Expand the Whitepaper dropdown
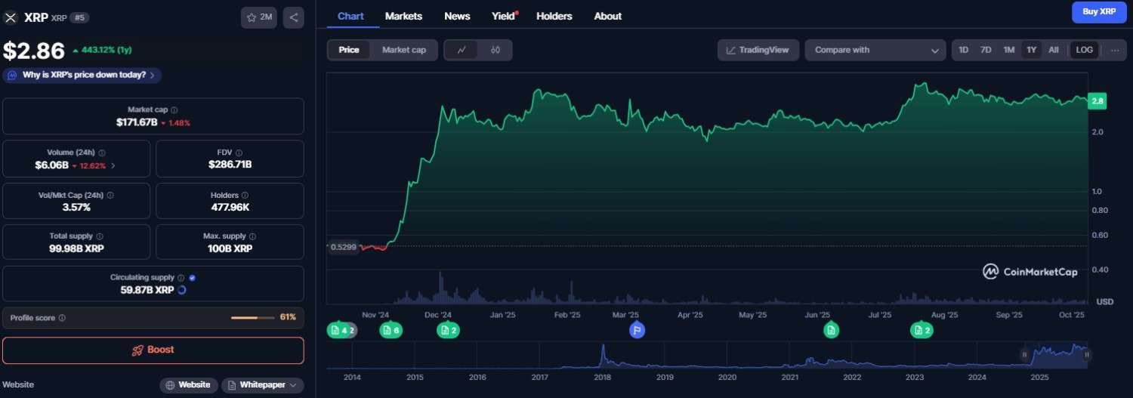 [x=262, y=385]
